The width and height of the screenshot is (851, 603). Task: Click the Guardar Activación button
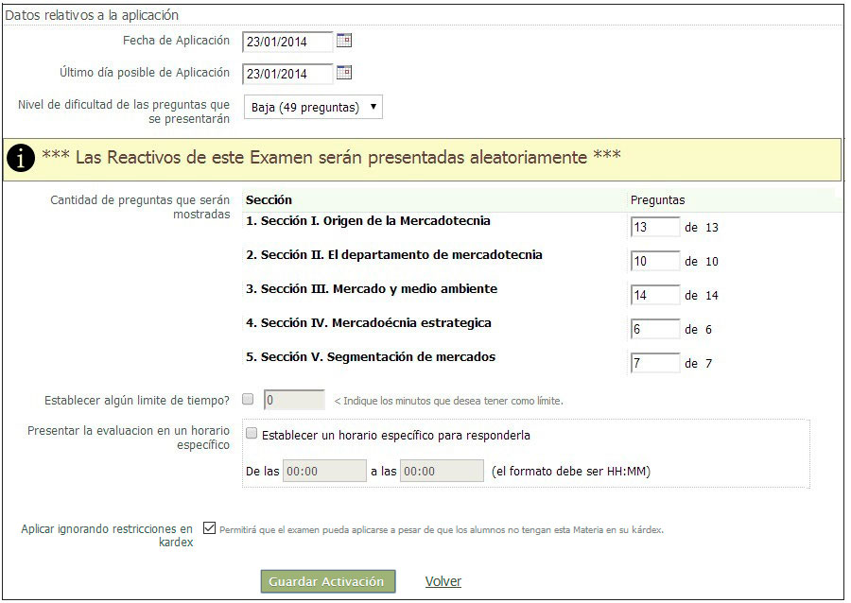327,581
